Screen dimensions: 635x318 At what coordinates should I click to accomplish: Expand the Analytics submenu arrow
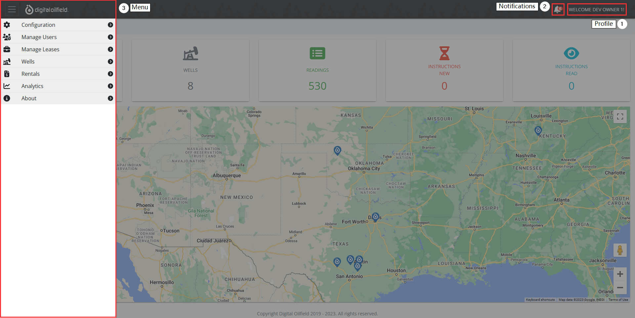click(x=110, y=86)
